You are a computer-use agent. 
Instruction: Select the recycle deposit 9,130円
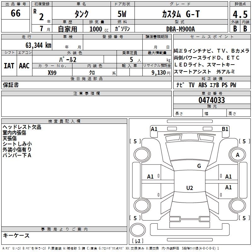pyautogui.click(x=161, y=73)
